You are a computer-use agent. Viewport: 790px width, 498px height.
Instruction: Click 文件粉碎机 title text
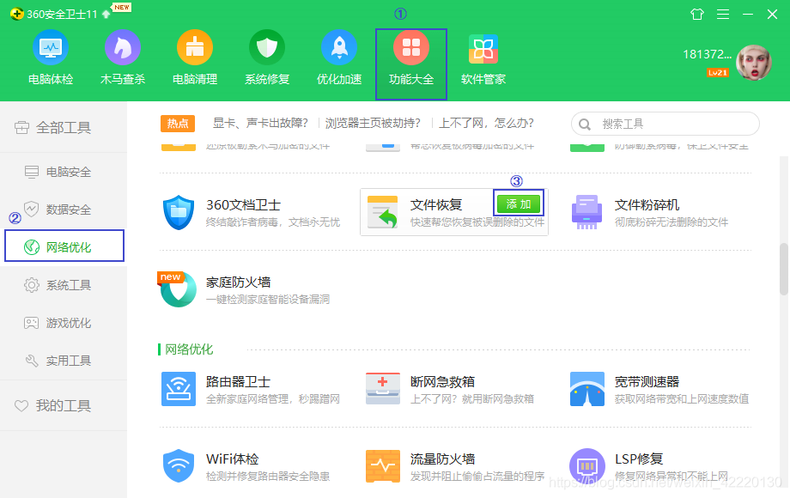(x=647, y=205)
